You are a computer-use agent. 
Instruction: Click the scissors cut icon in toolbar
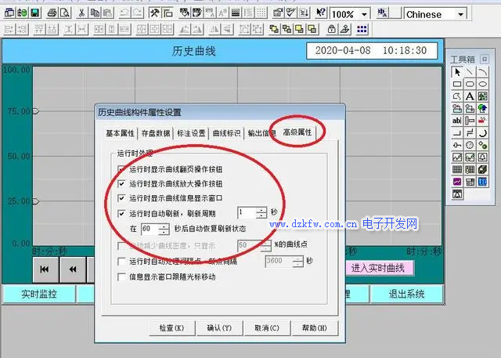(81, 13)
